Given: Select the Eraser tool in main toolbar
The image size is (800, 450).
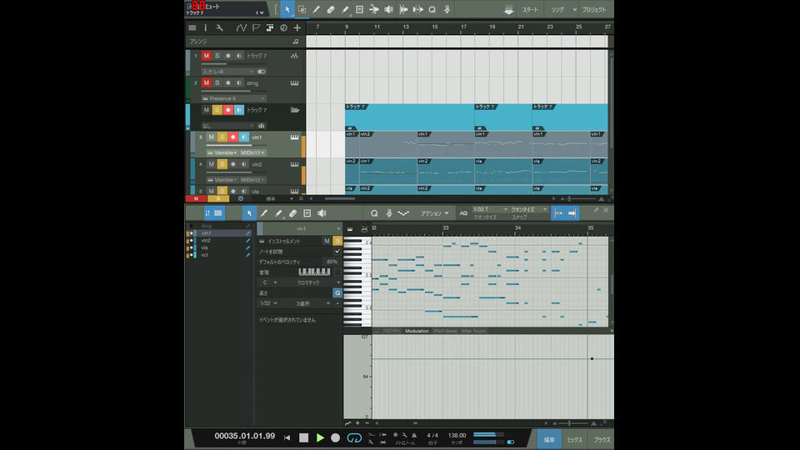Looking at the screenshot, I should pos(331,9).
